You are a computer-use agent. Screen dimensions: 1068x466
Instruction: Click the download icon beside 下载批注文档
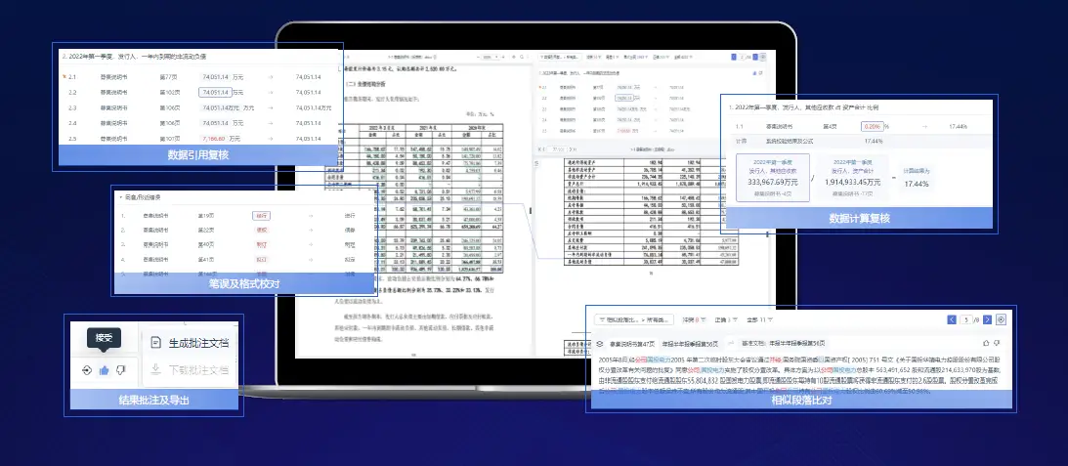[x=155, y=370]
